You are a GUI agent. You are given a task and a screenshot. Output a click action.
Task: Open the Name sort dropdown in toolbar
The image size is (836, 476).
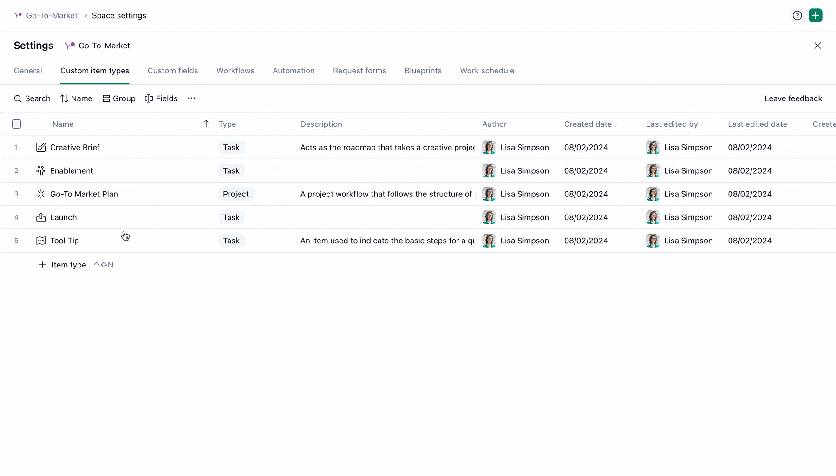tap(76, 98)
